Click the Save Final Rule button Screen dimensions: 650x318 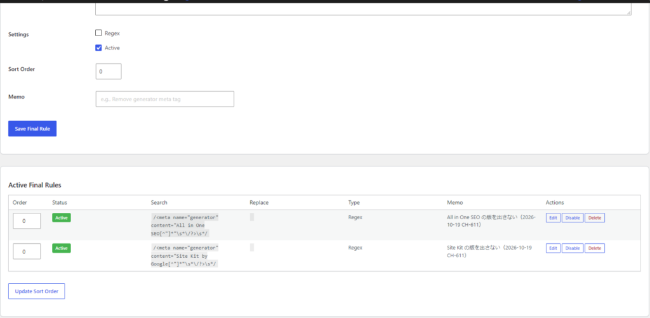tap(32, 129)
